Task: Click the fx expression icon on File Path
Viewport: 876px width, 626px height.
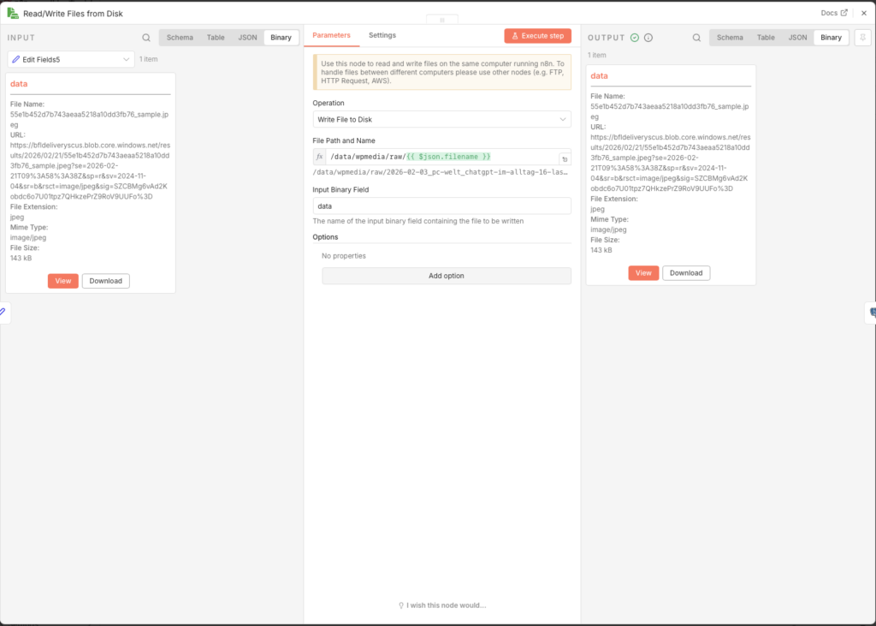Action: [320, 157]
